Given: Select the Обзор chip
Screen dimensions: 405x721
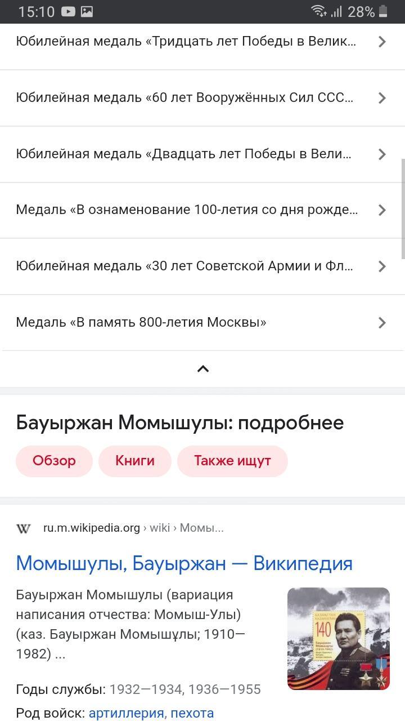Looking at the screenshot, I should (x=54, y=461).
